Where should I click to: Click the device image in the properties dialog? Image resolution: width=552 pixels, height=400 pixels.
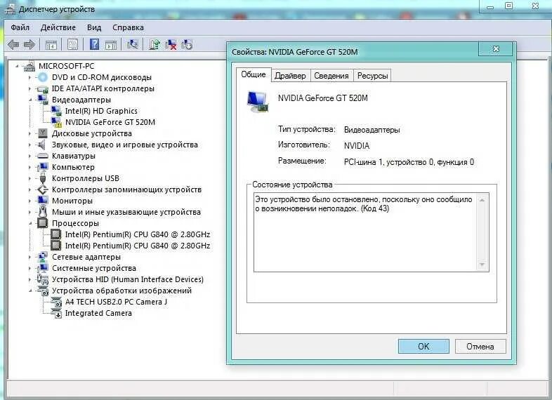click(257, 102)
